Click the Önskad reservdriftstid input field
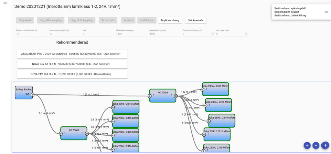The image size is (331, 154). click(x=31, y=34)
